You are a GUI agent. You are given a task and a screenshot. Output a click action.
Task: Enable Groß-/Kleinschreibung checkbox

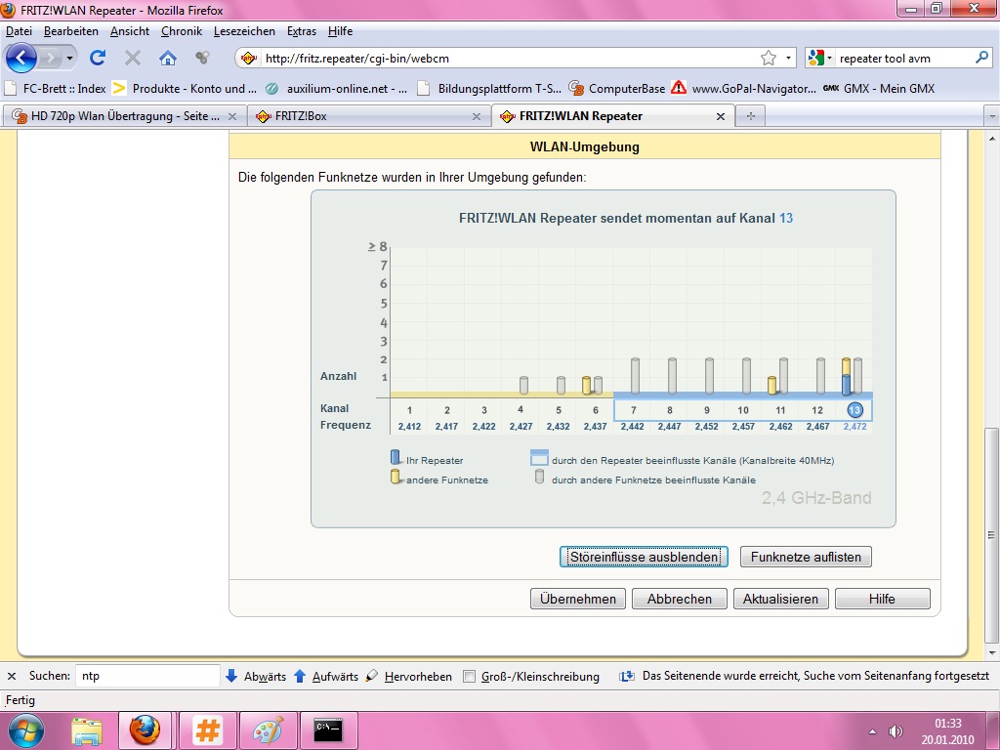[x=470, y=676]
